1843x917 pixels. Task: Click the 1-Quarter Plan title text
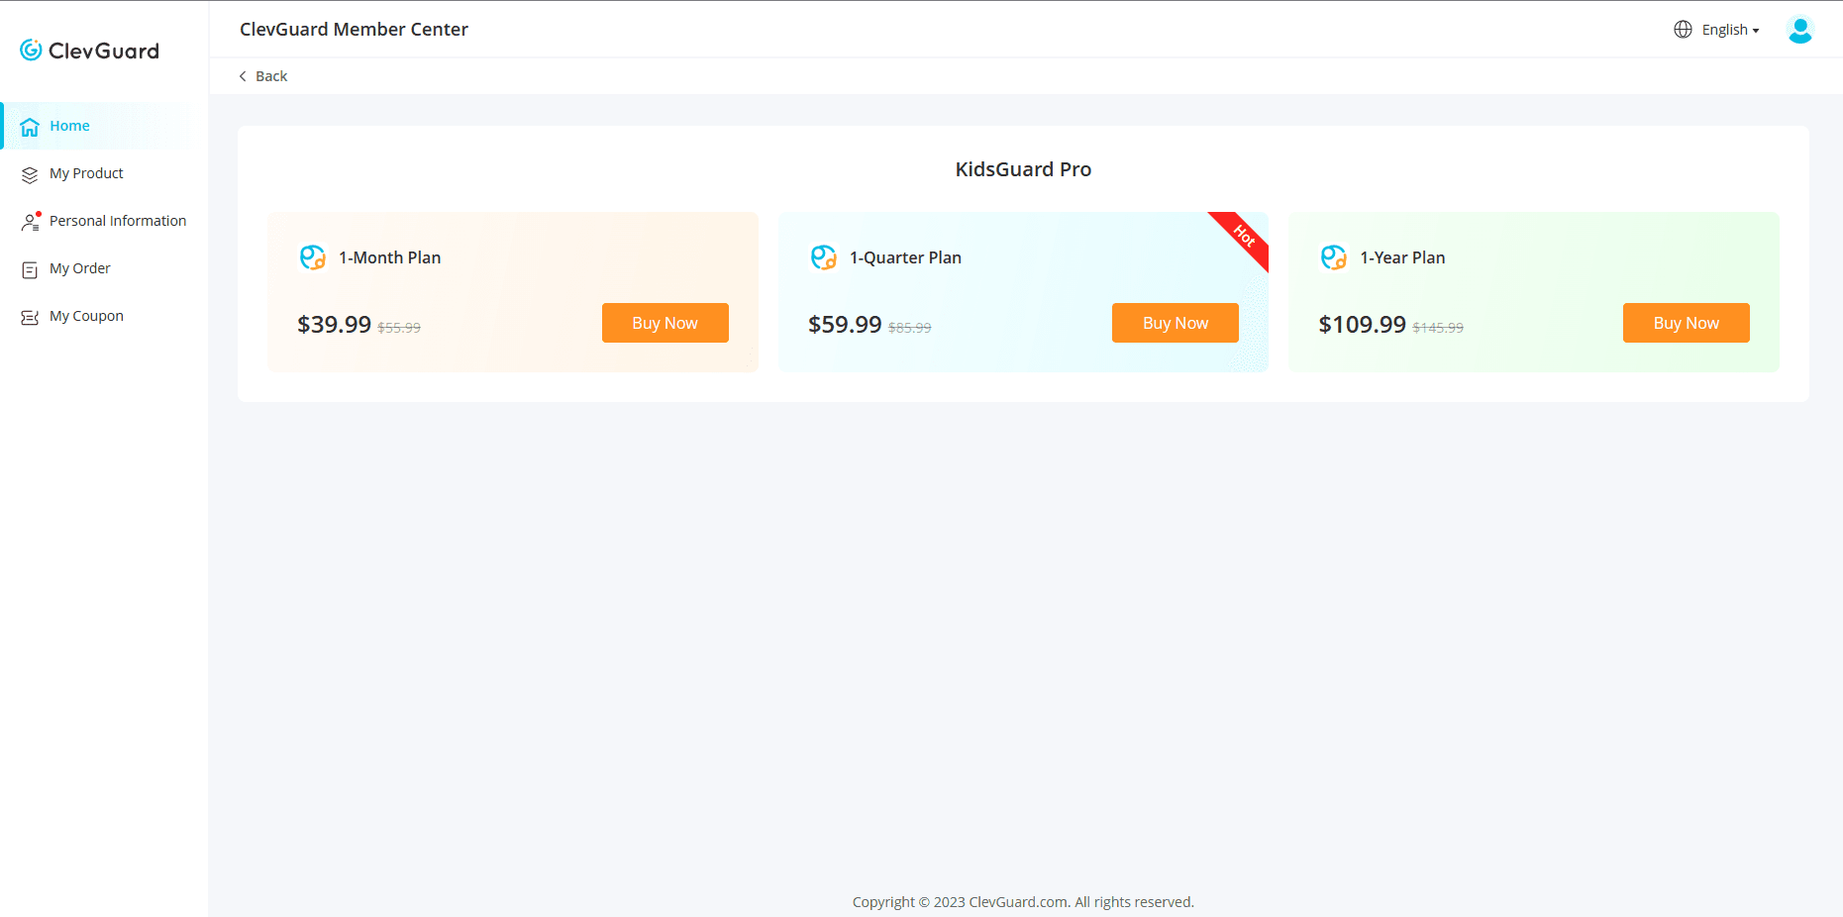(905, 257)
